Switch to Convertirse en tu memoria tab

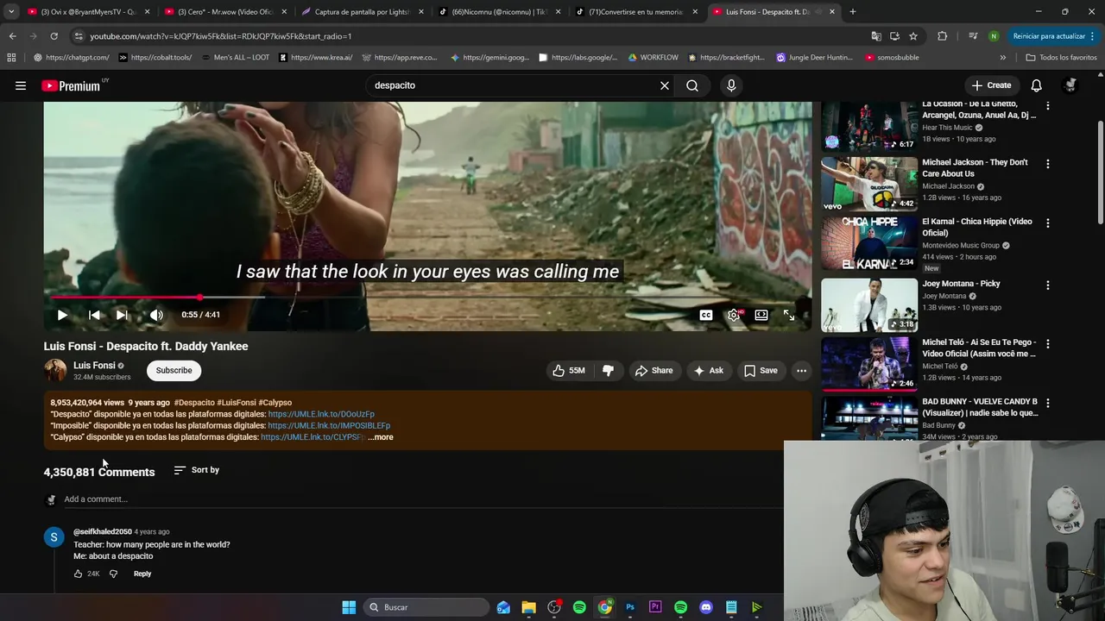pyautogui.click(x=637, y=12)
